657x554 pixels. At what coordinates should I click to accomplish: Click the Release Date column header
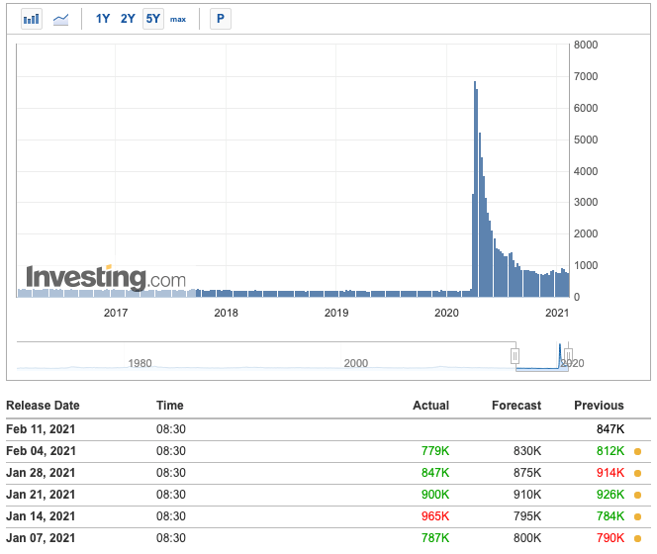click(x=43, y=406)
